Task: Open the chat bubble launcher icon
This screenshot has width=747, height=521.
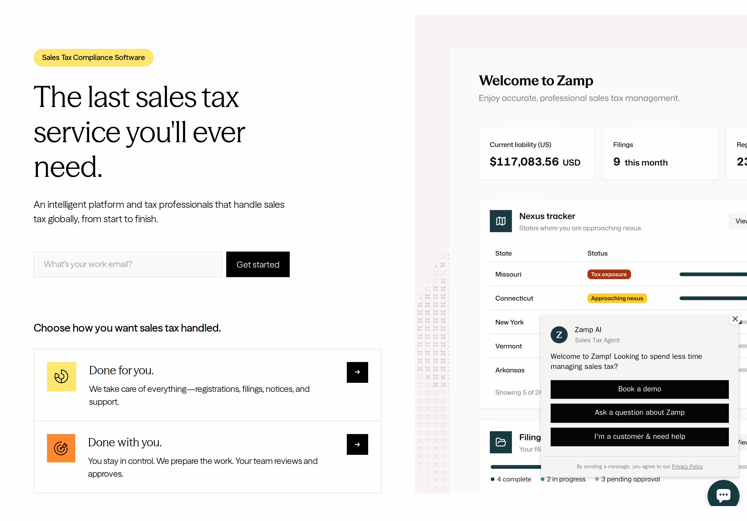Action: (x=723, y=495)
